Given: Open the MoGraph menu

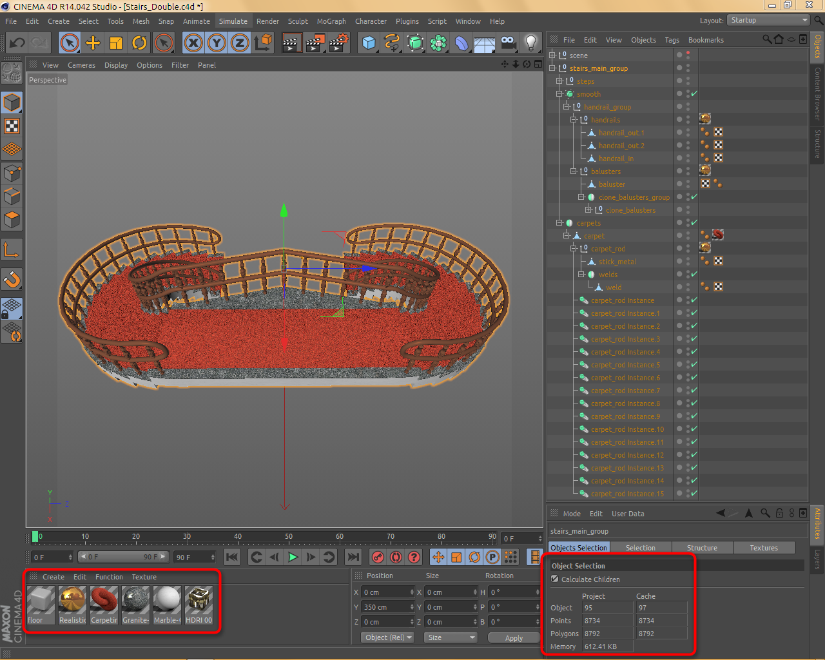Looking at the screenshot, I should (x=331, y=21).
